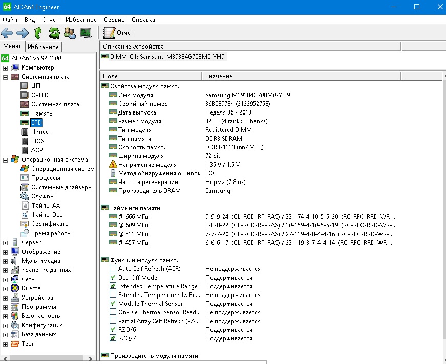Toggle Partial Array Self Refresh checkbox

click(x=113, y=321)
